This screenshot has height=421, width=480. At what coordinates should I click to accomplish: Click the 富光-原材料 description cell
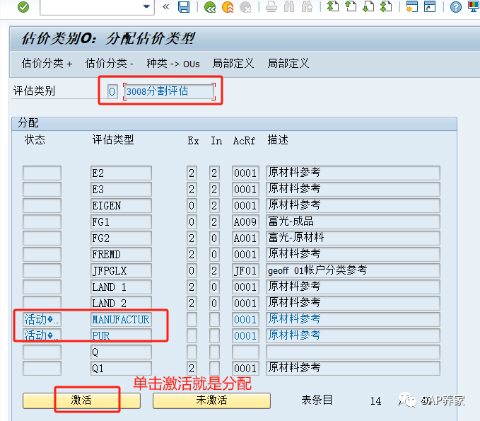coord(353,238)
